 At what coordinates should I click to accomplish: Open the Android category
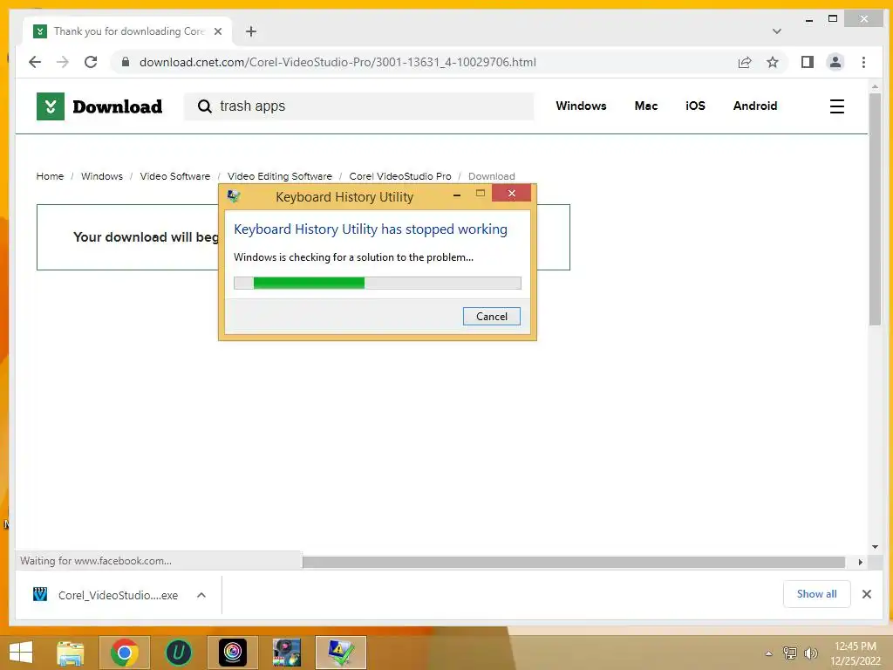[x=755, y=106]
